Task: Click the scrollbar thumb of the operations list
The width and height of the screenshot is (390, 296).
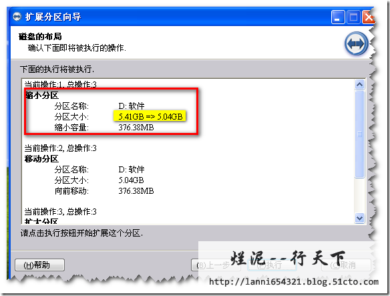Action: pyautogui.click(x=359, y=134)
